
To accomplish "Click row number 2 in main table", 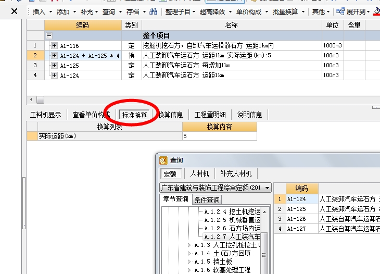I will tap(35, 56).
